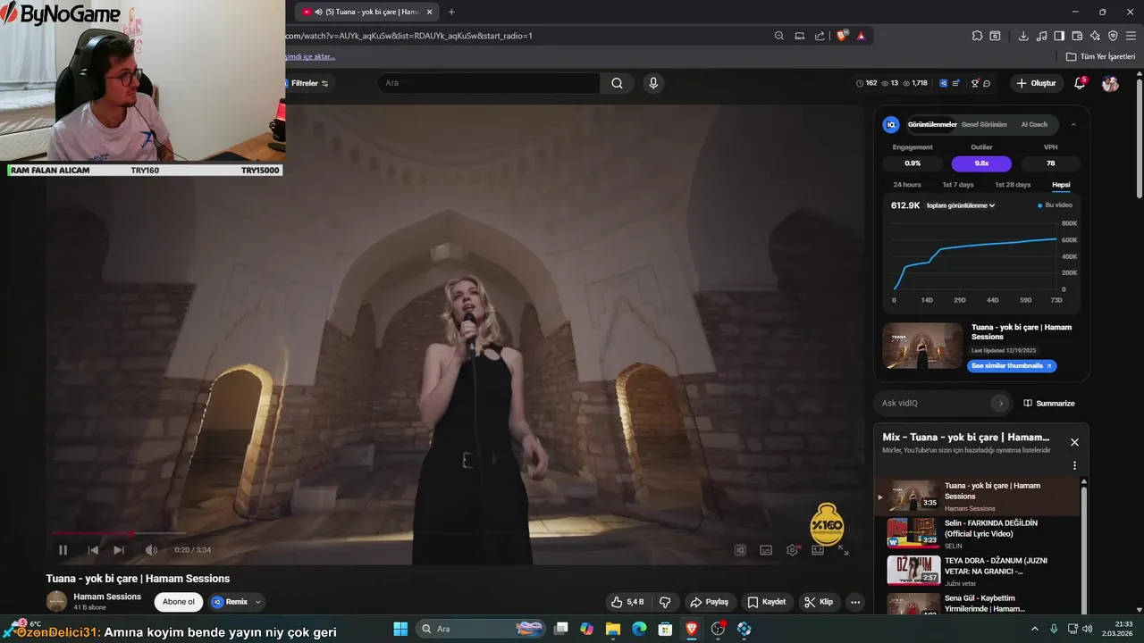Screen dimensions: 1144x643
Task: Open the browser extensions puzzle icon
Action: [977, 36]
